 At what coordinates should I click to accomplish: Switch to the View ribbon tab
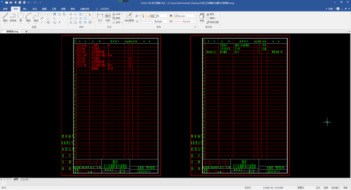(x=63, y=9)
